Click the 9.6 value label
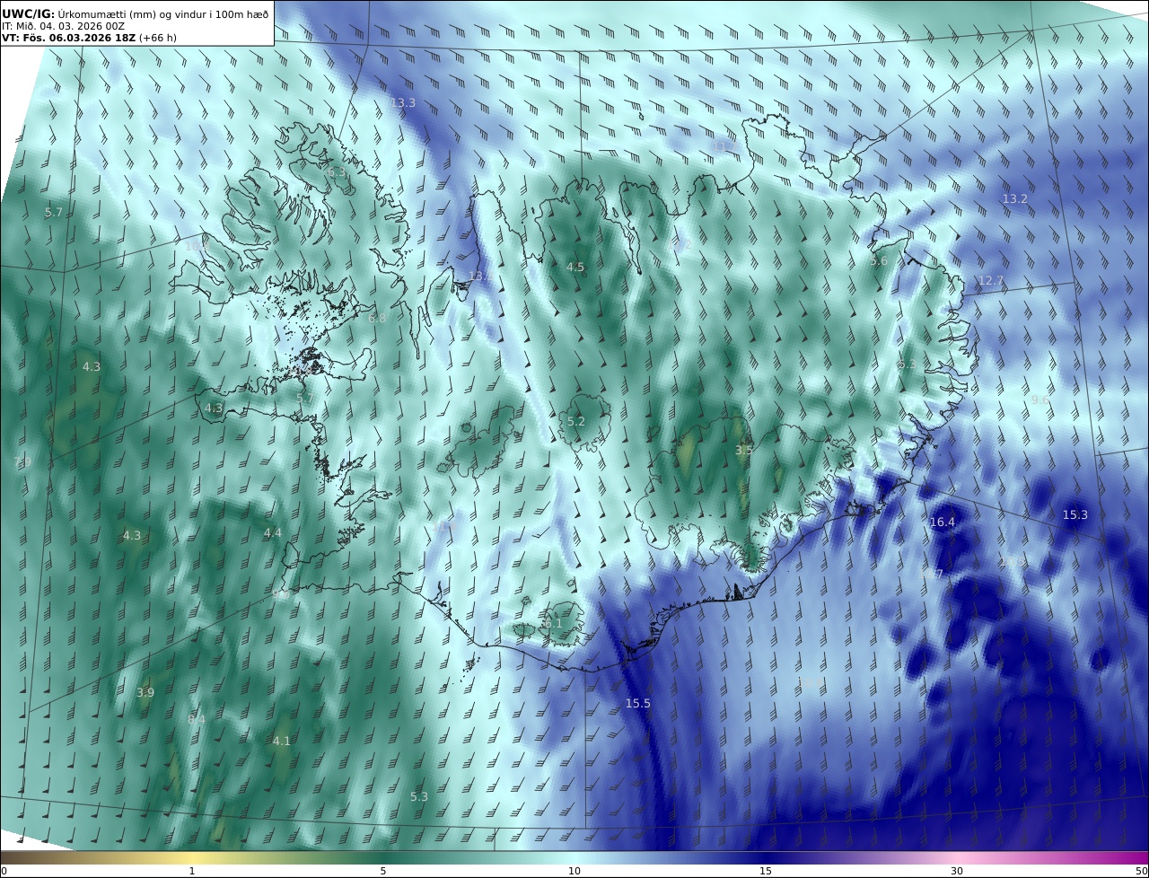Screen dimensions: 1149x878 coord(1040,400)
